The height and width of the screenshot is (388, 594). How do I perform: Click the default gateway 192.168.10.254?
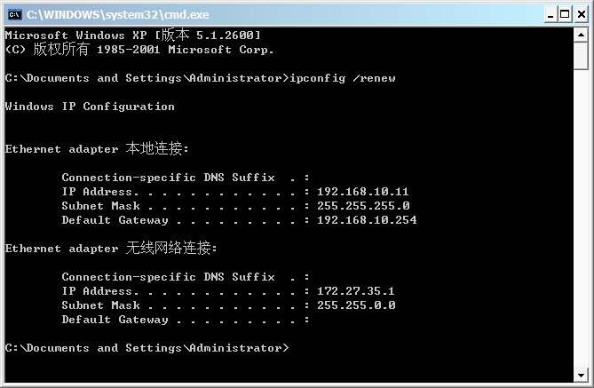(x=366, y=220)
